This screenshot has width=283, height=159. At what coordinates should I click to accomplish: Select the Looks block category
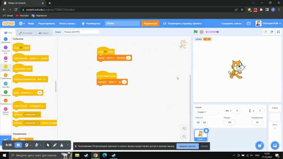(x=6, y=50)
